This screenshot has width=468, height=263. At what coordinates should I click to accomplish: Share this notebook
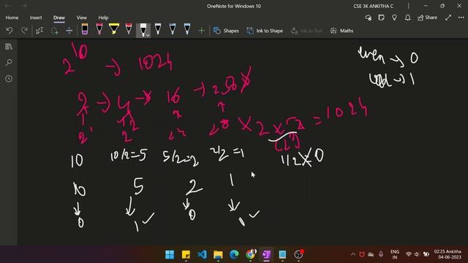[427, 18]
